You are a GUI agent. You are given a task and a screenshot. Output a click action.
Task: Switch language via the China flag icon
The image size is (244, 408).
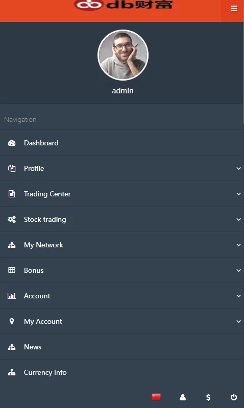(x=156, y=397)
